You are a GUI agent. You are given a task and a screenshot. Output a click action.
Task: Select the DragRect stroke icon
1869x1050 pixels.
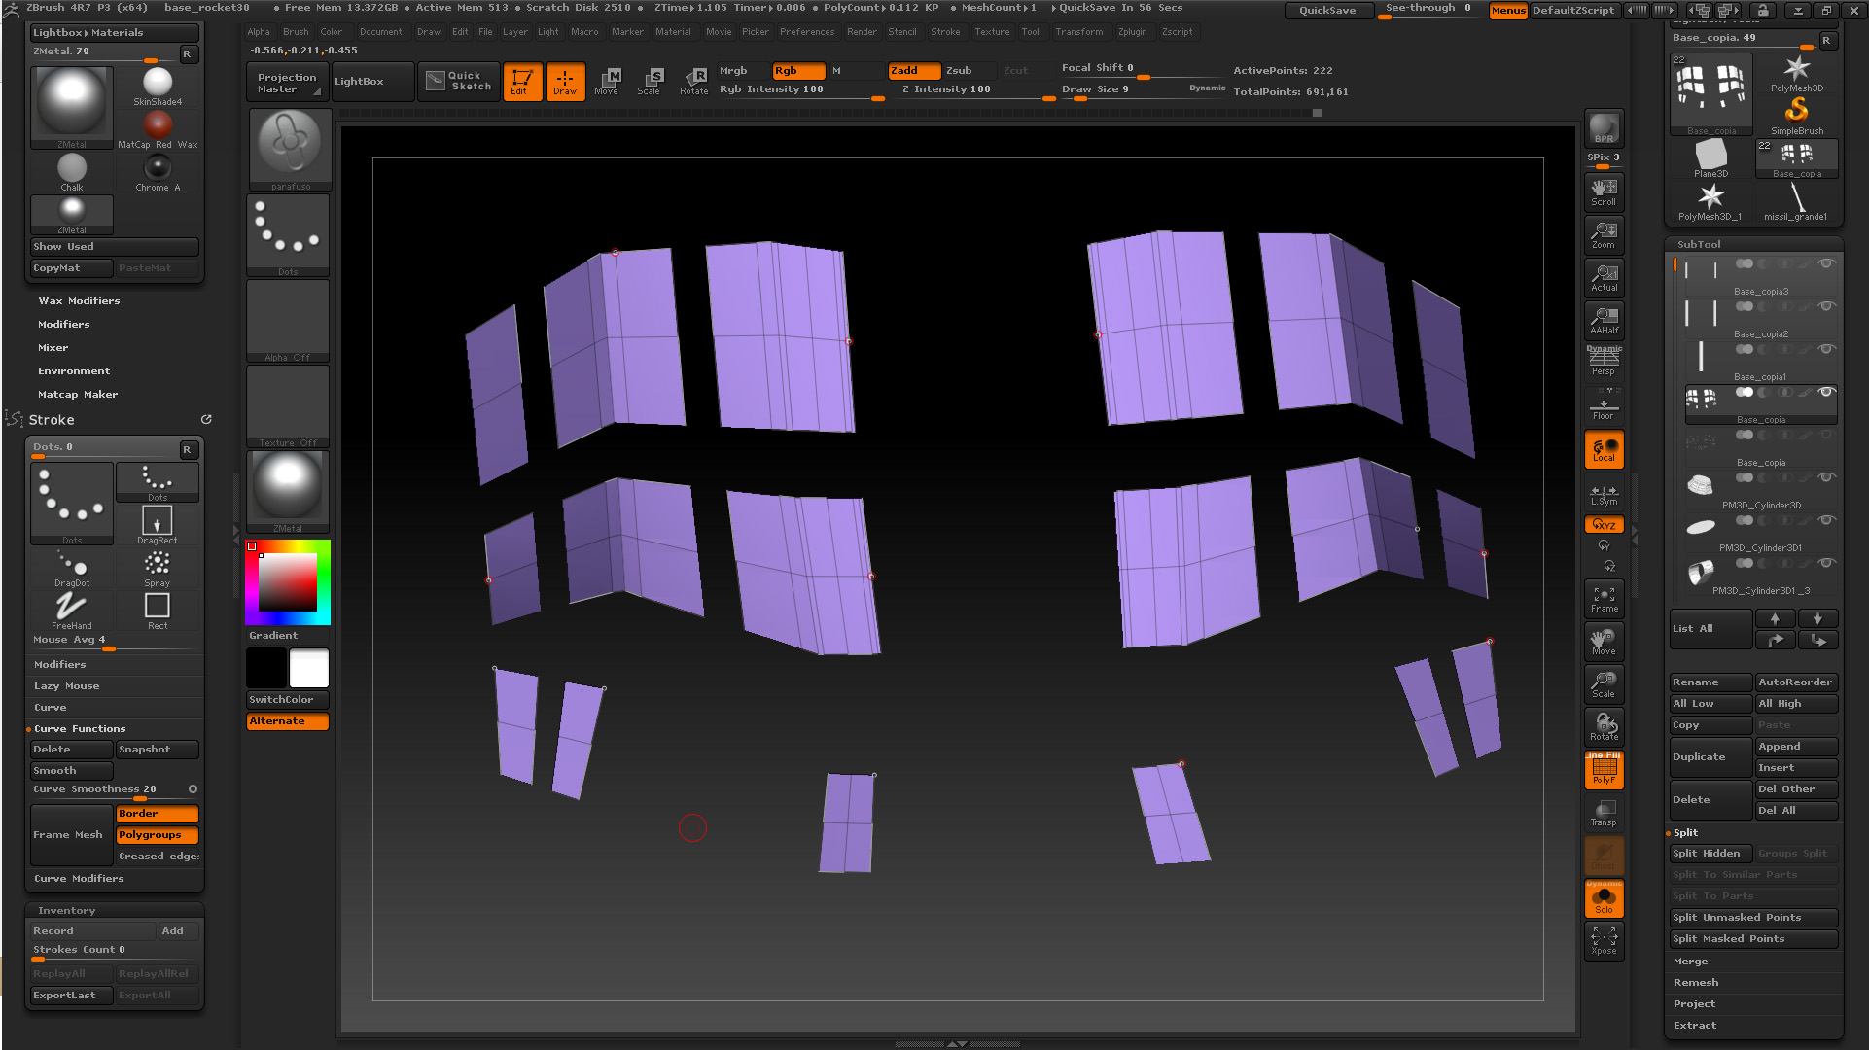tap(157, 524)
